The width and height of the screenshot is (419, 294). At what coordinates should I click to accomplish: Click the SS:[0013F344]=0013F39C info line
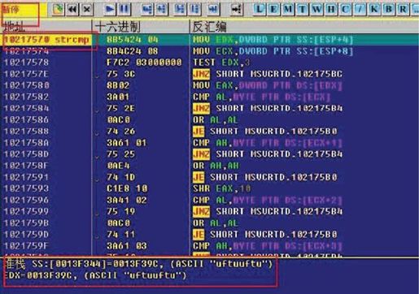pos(138,264)
